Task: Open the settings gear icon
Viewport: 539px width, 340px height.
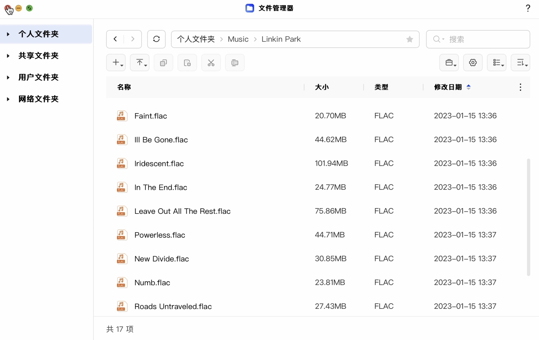Action: click(473, 63)
